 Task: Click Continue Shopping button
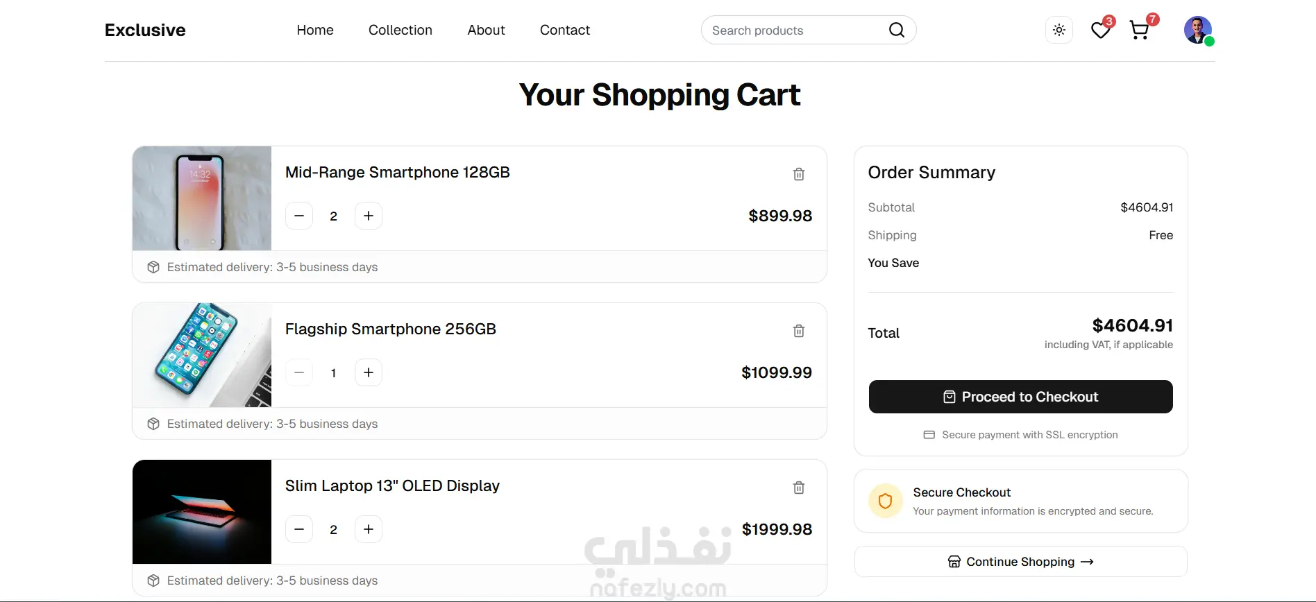pyautogui.click(x=1021, y=562)
